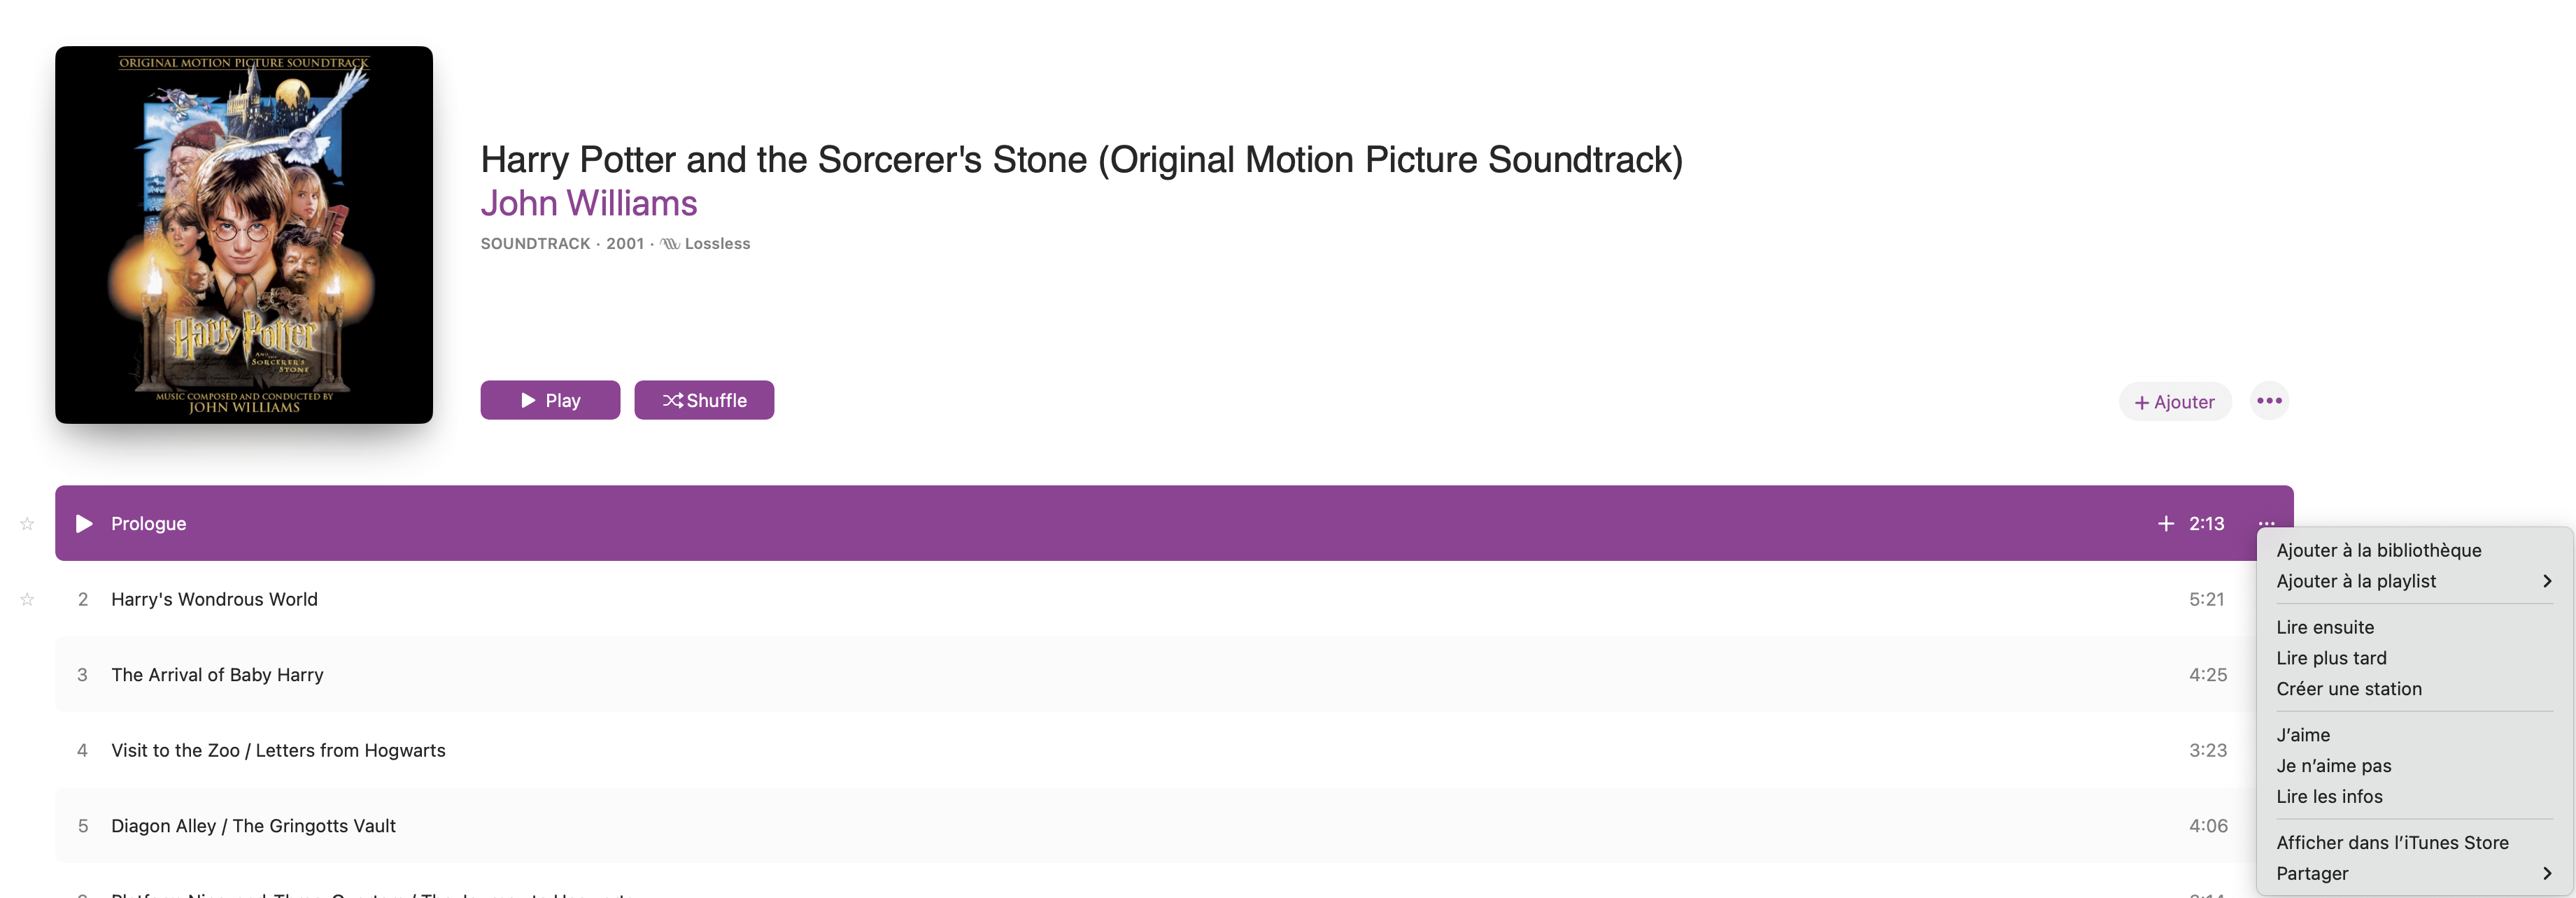Screen dimensions: 2576x898
Task: Select Créer une station menu entry
Action: click(2348, 689)
